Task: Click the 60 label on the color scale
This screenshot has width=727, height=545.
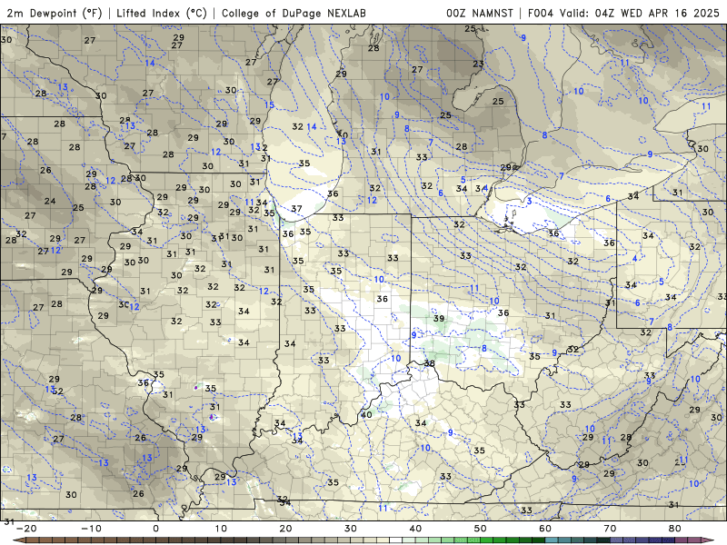Action: tap(545, 529)
